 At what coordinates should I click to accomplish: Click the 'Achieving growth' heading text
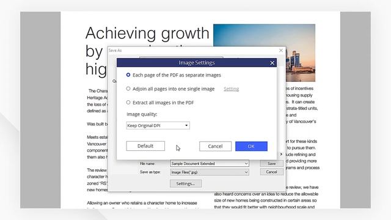click(147, 33)
